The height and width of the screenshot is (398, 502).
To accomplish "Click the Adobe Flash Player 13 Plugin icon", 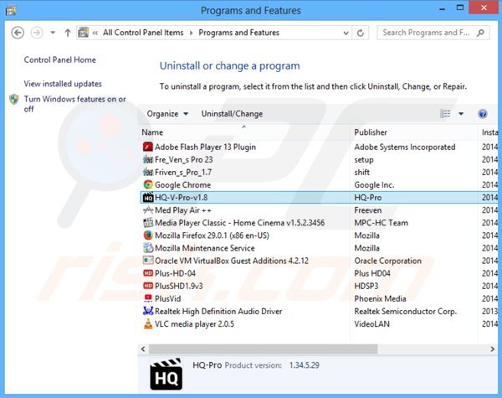I will tap(147, 147).
